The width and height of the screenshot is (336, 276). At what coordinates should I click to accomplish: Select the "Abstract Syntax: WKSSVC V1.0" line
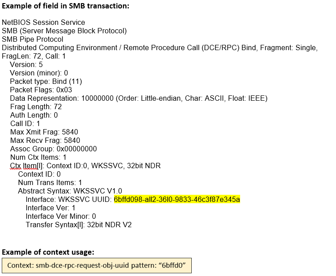click(x=70, y=191)
